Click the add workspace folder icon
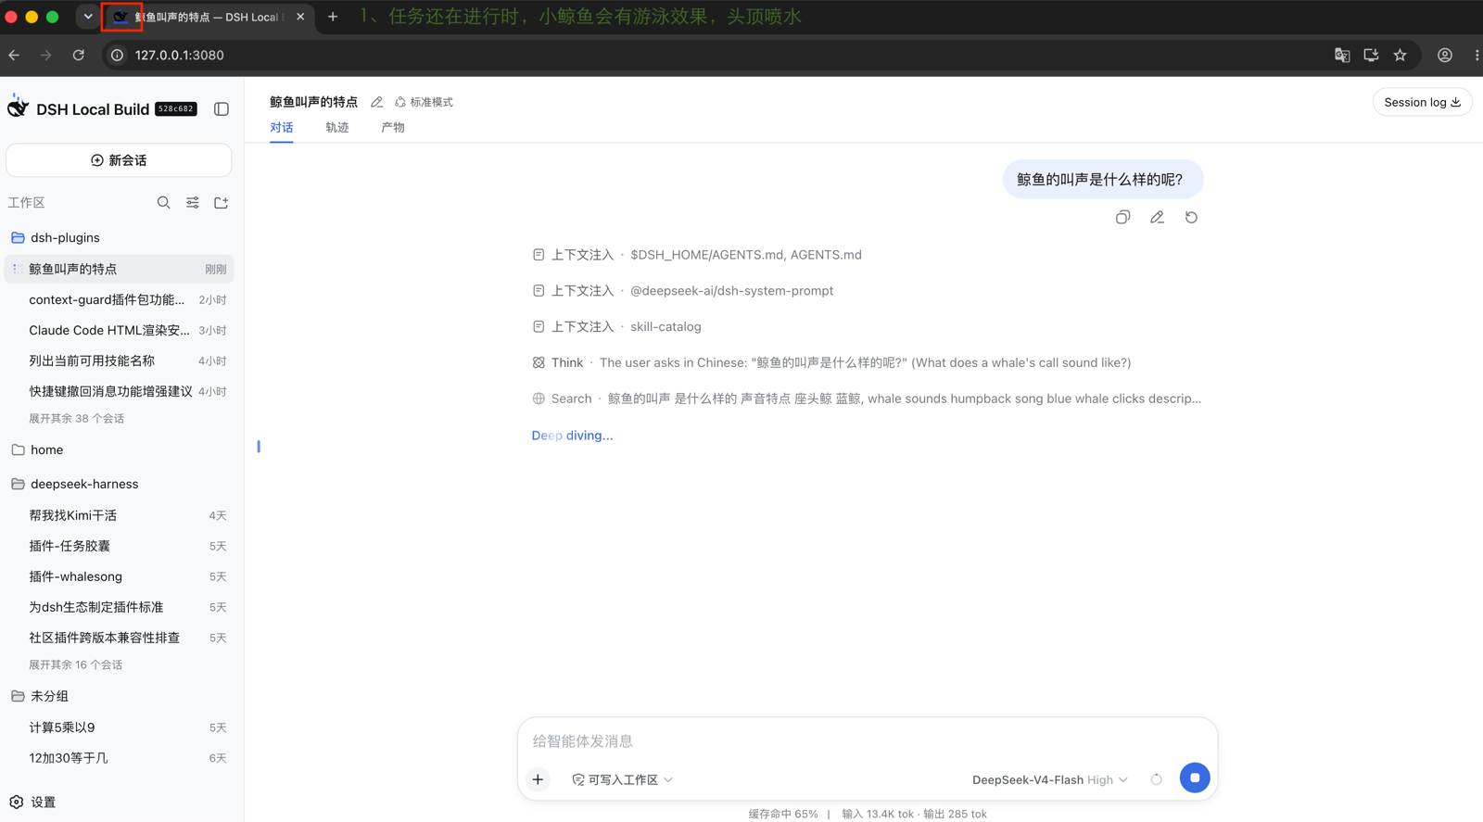 (x=222, y=203)
